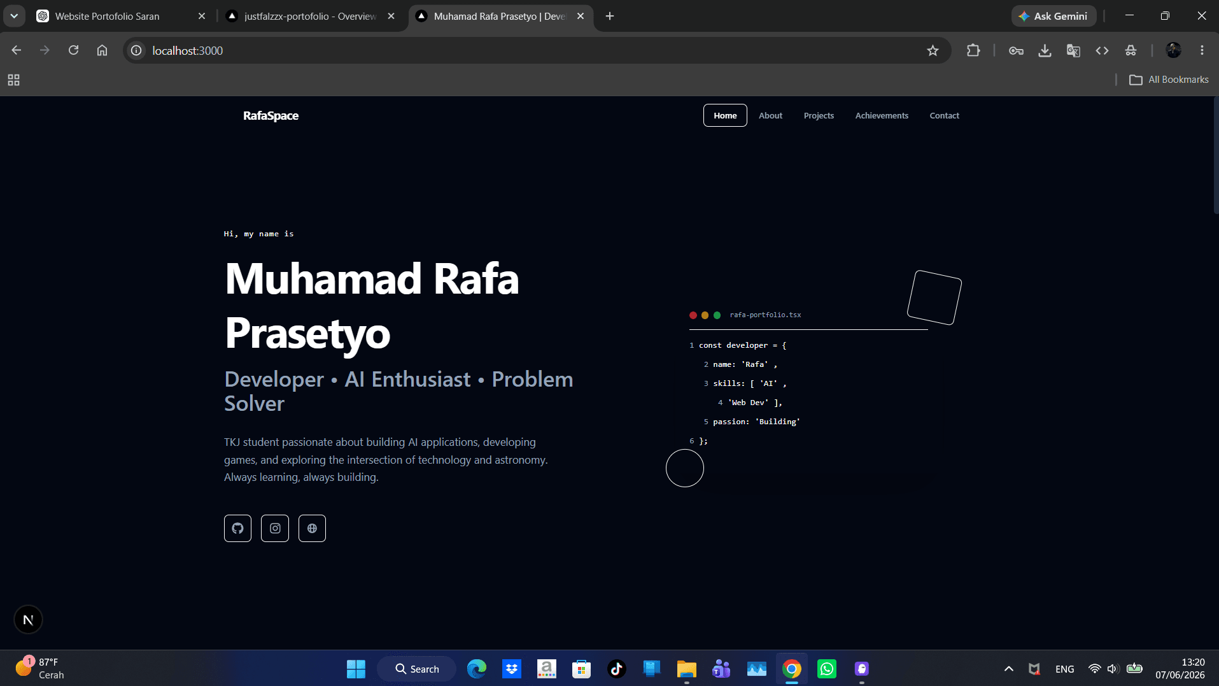Switch to justfalzzx-portofolio Overview tab
1219x686 pixels.
pos(310,16)
